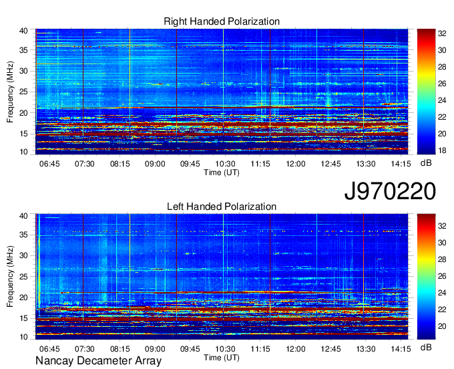Click the right-handed plot's color scale bar
Viewport: 454px width, 369px height.
(x=426, y=92)
